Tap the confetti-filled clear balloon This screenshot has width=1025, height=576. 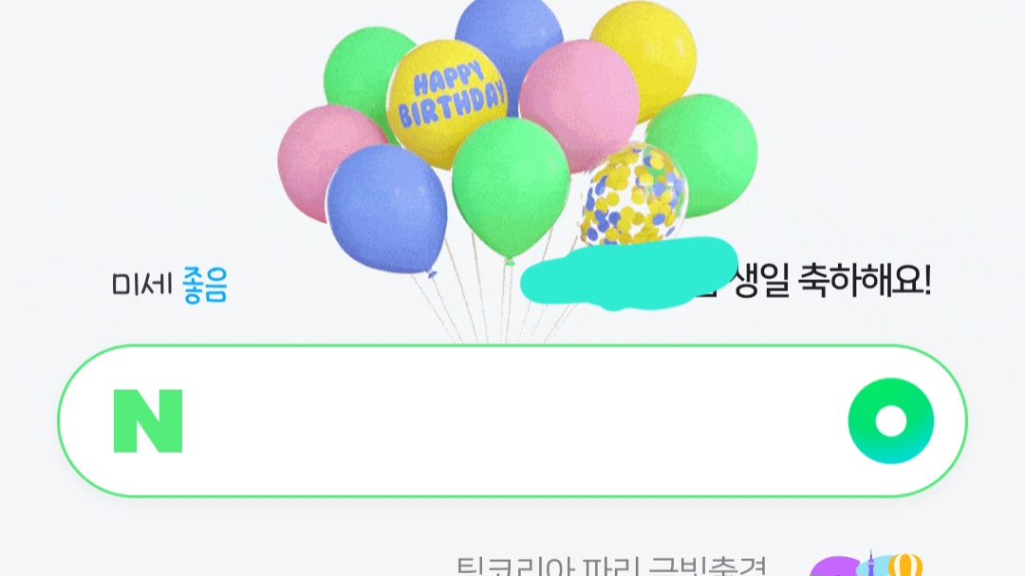pos(633,195)
